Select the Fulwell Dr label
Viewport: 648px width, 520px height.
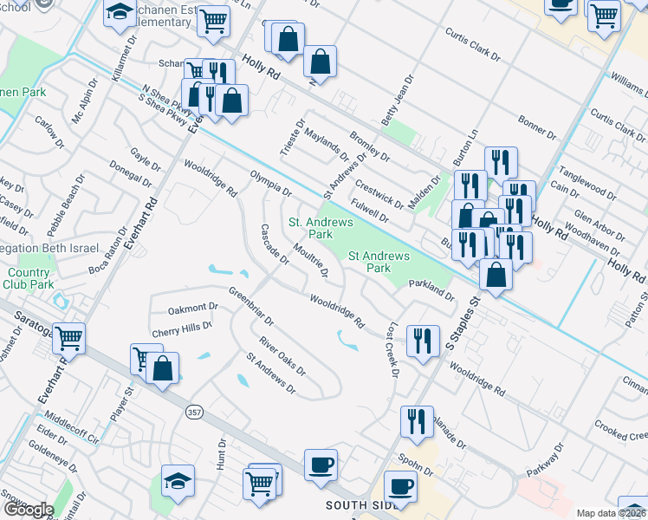(370, 211)
